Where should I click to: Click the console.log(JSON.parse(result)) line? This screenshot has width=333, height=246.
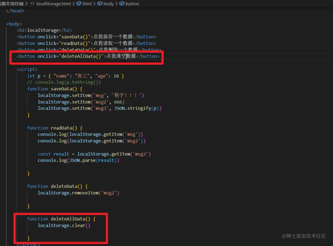pos(79,160)
